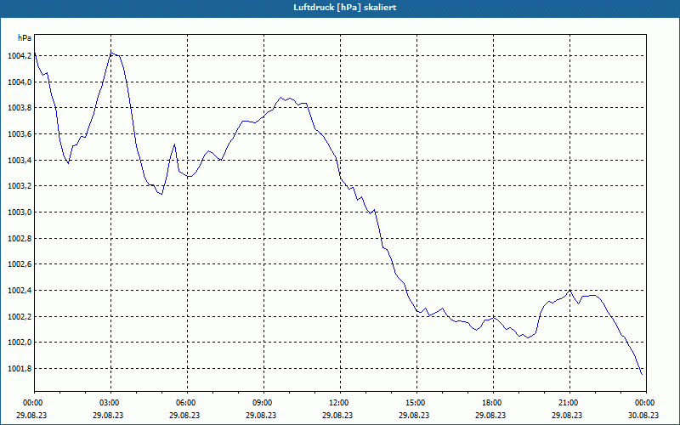Click the 1003,6 y-axis label
Viewport: 680px width, 425px height.
click(19, 134)
